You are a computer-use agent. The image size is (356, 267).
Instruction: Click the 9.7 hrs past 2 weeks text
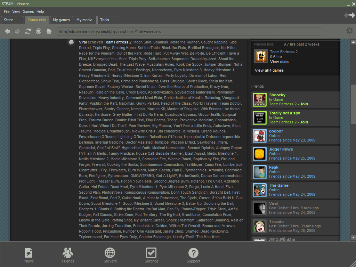tap(301, 44)
